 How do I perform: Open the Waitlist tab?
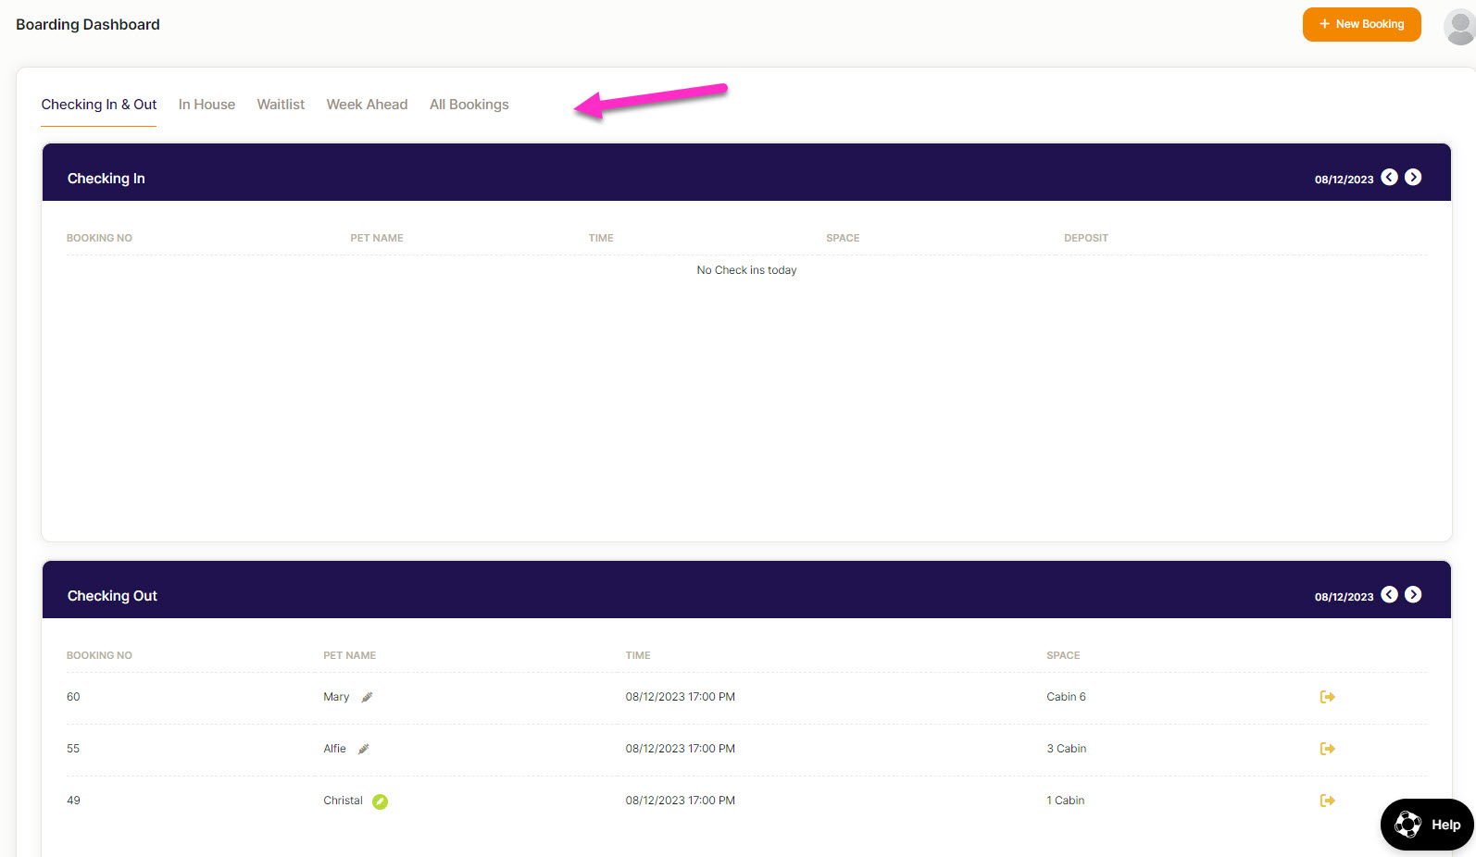tap(281, 105)
